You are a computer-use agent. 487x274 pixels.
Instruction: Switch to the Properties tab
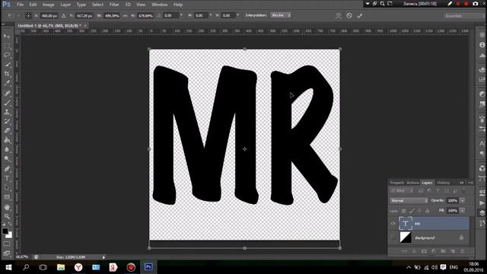[397, 183]
